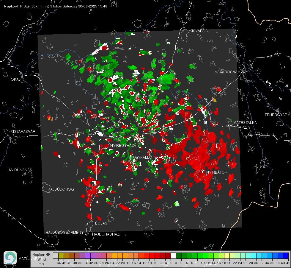Click road number 35 on the map
291x268 pixels.
pyautogui.click(x=4, y=211)
